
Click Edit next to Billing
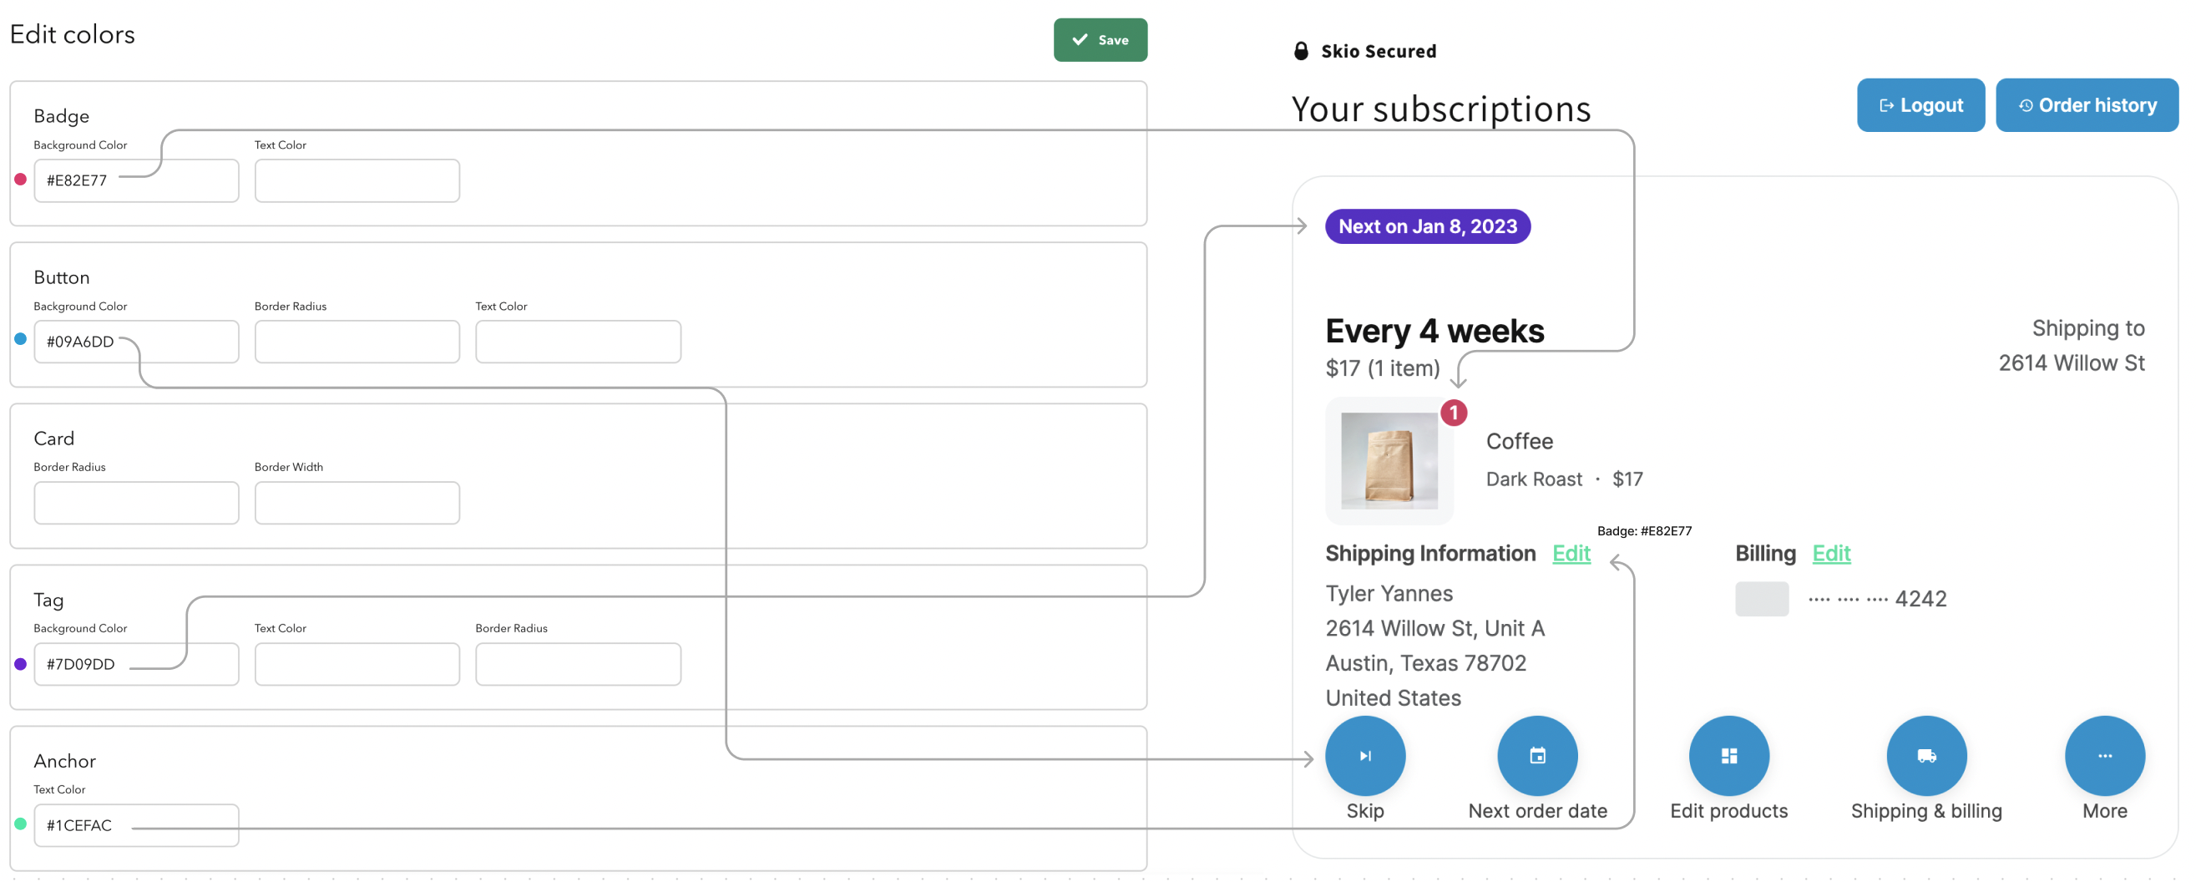click(1830, 553)
